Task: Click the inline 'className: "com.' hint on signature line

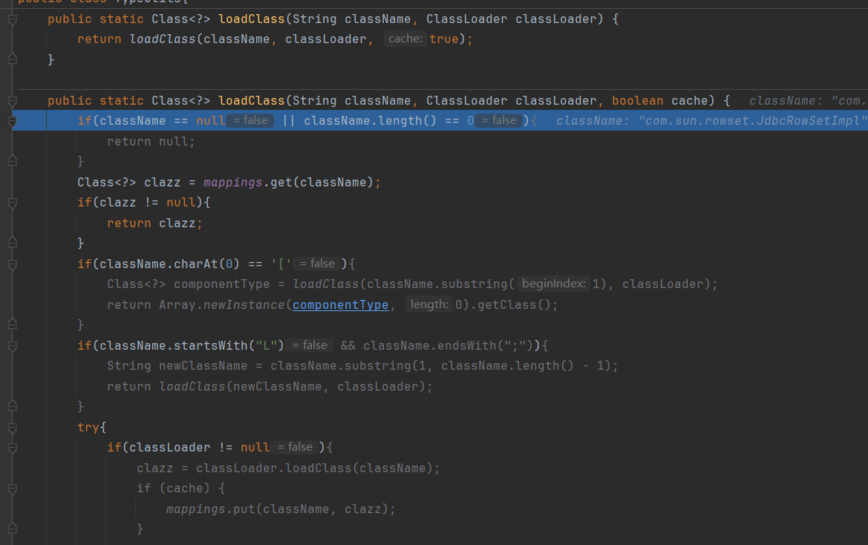Action: click(806, 101)
